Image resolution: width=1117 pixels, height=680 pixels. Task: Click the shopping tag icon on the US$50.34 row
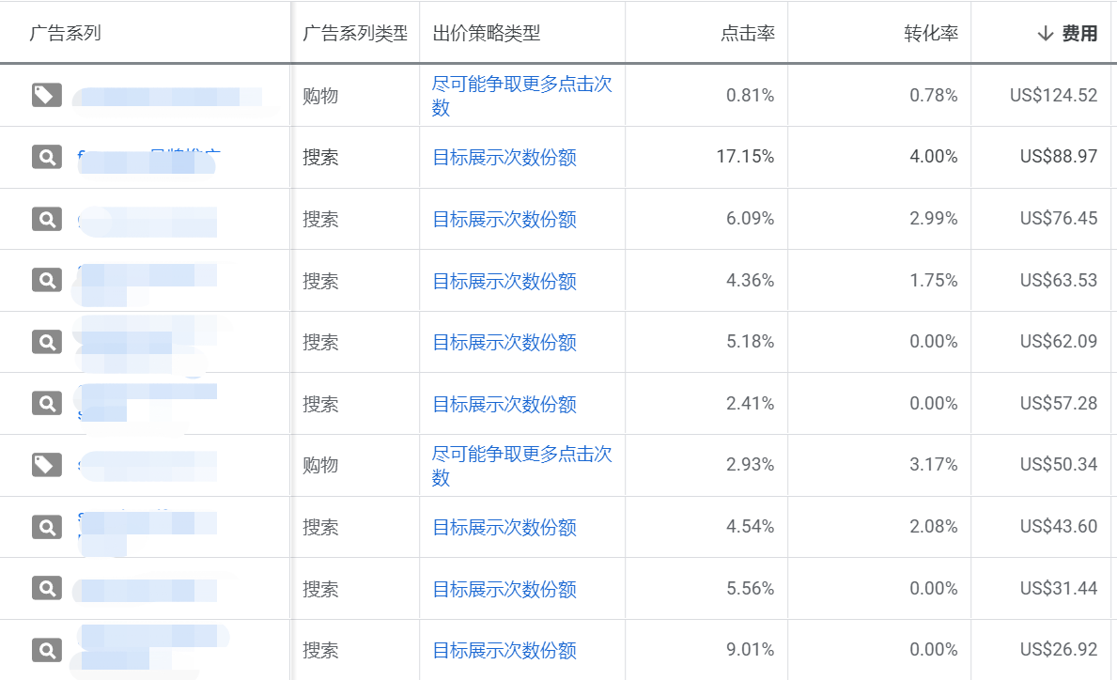[45, 464]
